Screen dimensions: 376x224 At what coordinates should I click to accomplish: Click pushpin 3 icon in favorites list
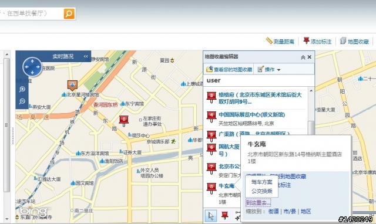(x=211, y=97)
